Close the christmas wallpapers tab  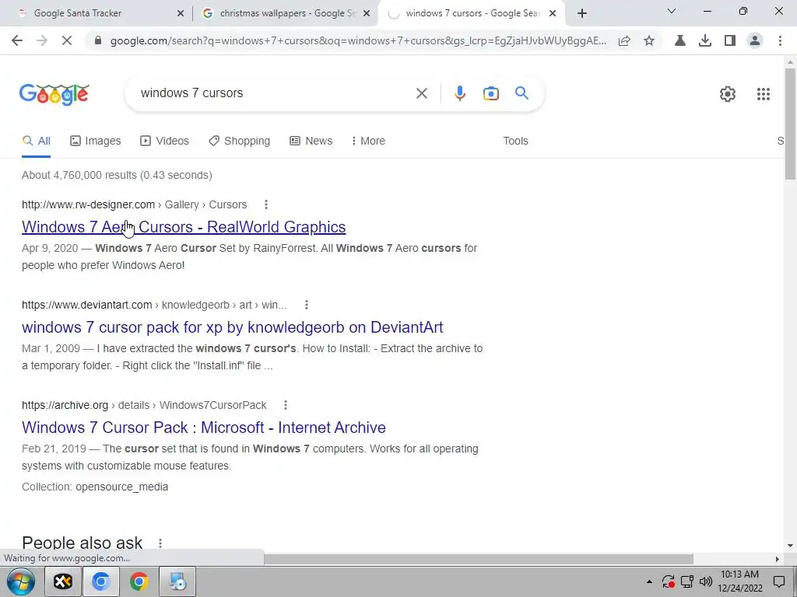[x=367, y=13]
